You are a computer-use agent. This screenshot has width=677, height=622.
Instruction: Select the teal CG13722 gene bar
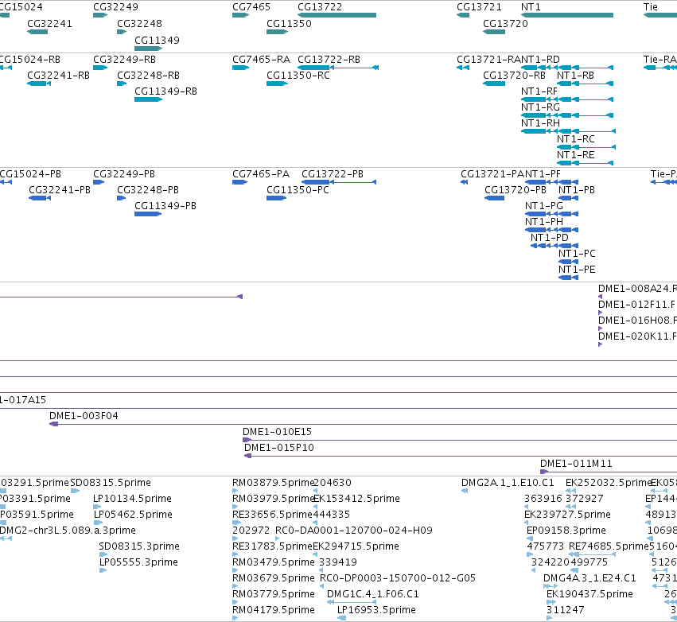[x=337, y=15]
